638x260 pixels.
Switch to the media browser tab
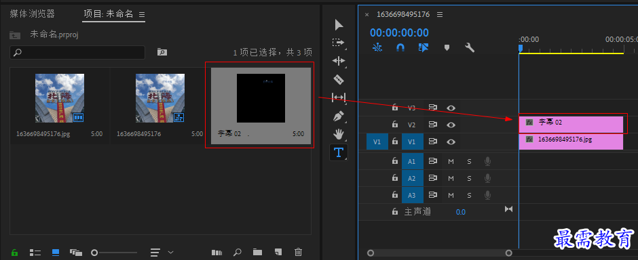[32, 14]
